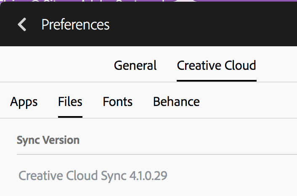This screenshot has width=297, height=196.
Task: Click the Sync Version heading
Action: [x=48, y=140]
